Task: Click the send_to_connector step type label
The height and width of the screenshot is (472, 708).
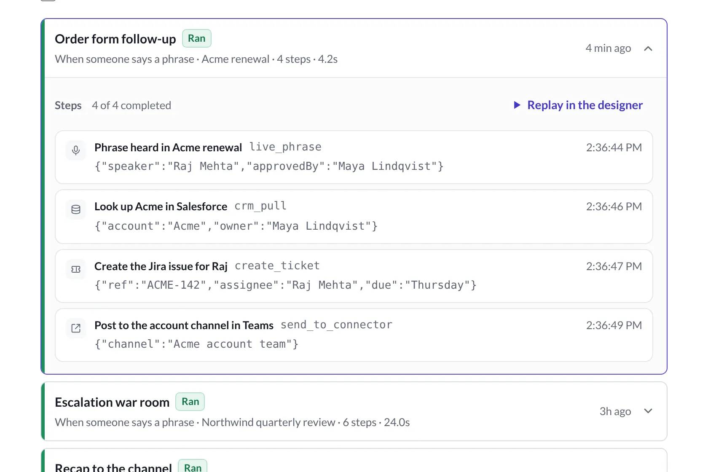Action: [337, 324]
